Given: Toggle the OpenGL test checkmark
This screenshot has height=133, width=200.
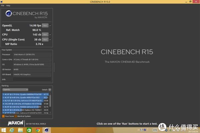Looking at the screenshot, I should [50, 26].
